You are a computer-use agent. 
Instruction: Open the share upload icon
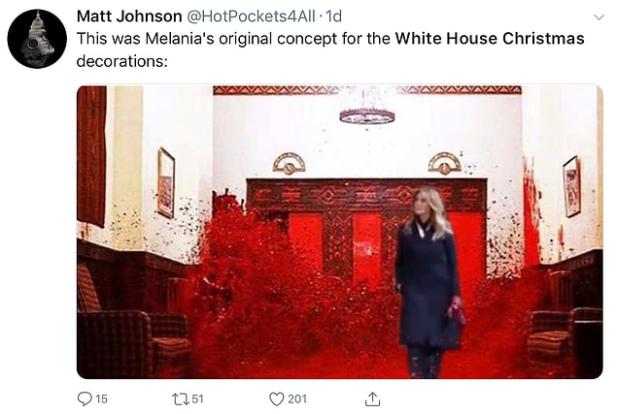[x=372, y=398]
